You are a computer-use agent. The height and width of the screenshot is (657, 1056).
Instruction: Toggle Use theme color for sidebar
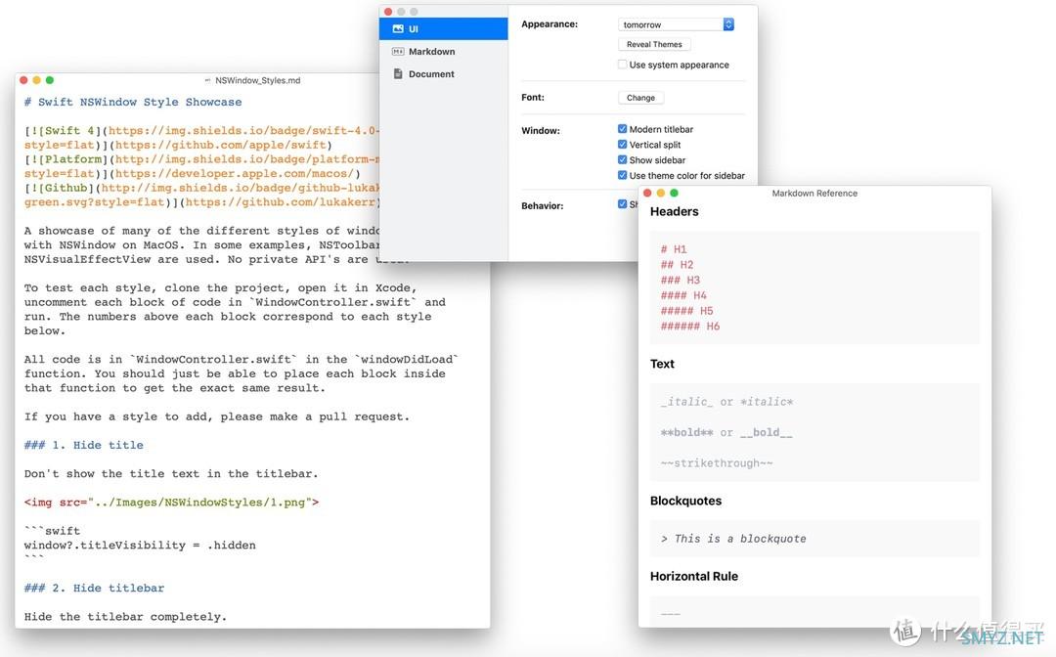point(622,175)
